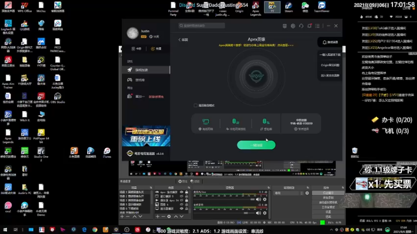Open the iTunes desktop shortcut
Screen dimensions: 417x234
[x=107, y=153]
